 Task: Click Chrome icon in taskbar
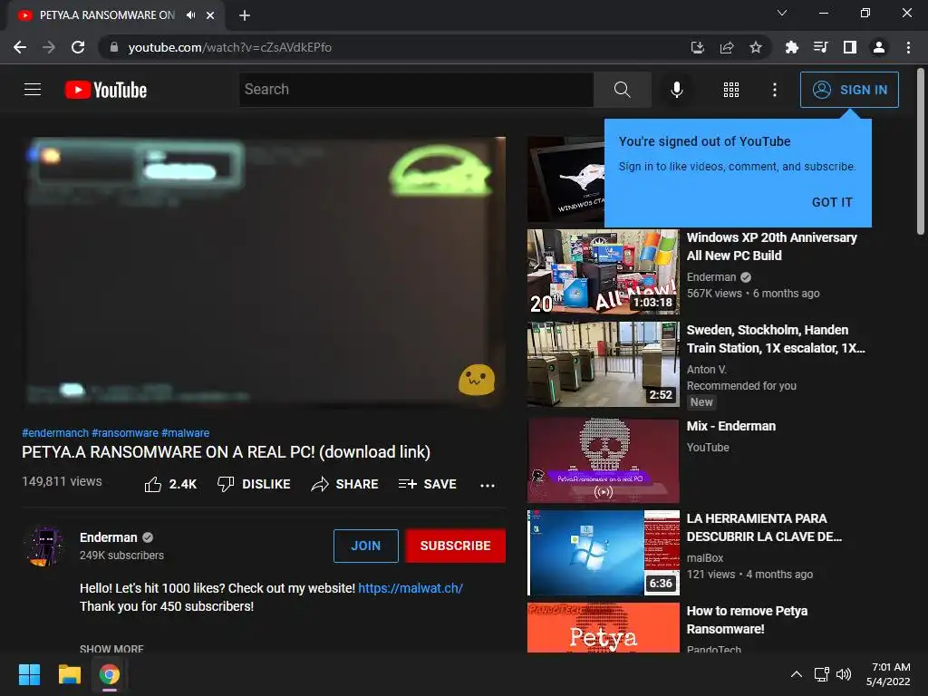[109, 674]
